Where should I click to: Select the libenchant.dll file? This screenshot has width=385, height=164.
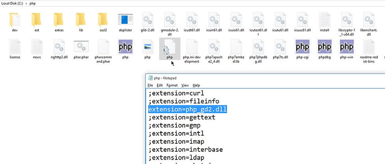(369, 24)
